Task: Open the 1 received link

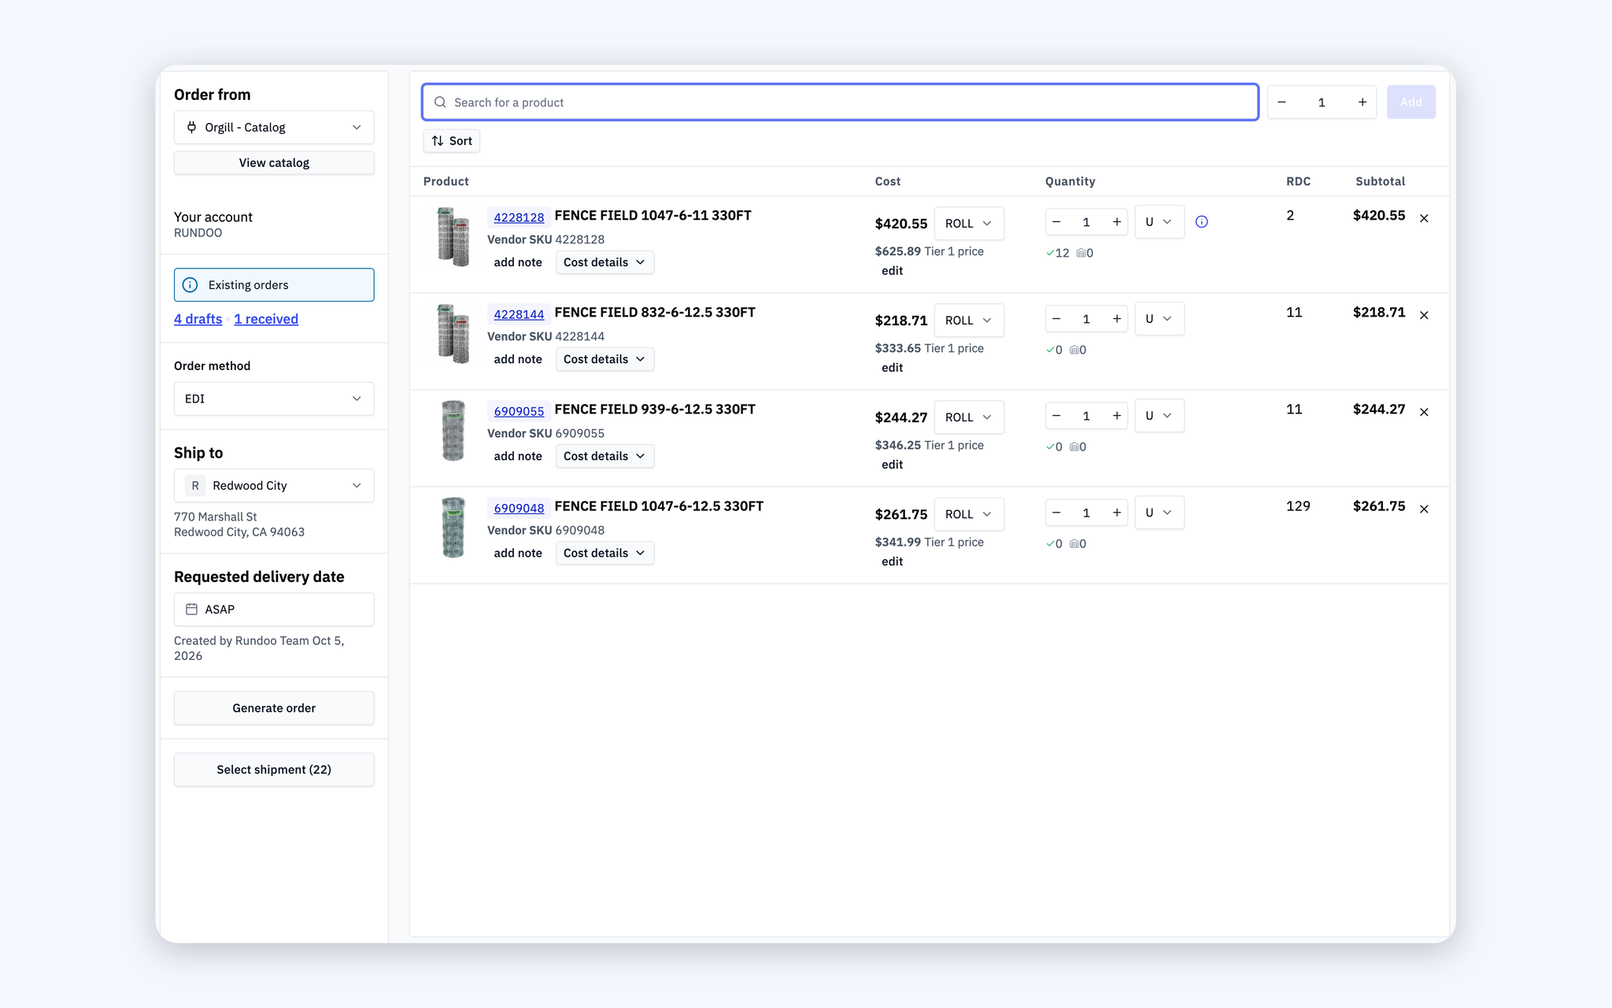Action: click(266, 319)
